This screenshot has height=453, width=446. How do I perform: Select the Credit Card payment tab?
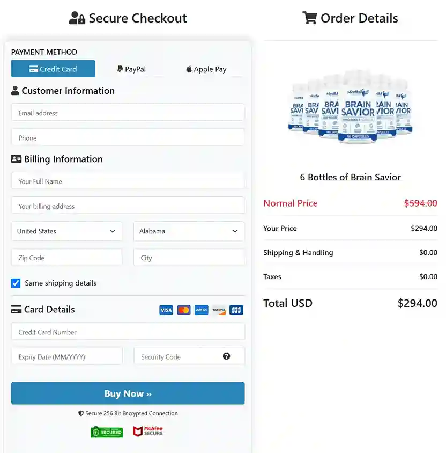click(x=53, y=68)
